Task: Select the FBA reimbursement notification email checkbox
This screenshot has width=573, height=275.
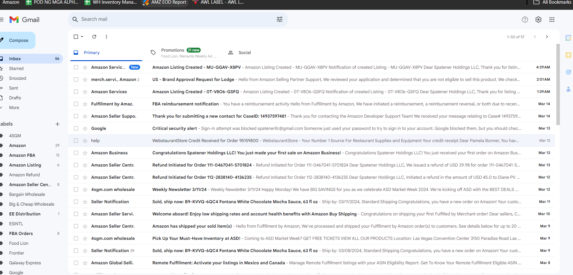Action: (x=76, y=104)
